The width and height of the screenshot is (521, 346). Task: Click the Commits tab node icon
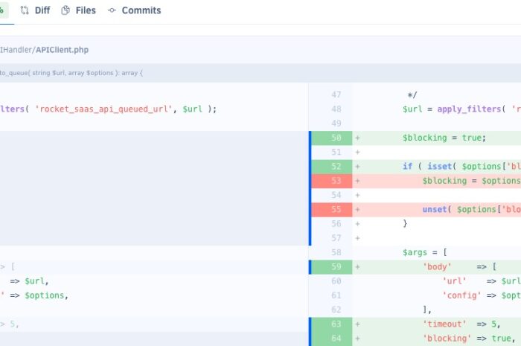pyautogui.click(x=112, y=10)
